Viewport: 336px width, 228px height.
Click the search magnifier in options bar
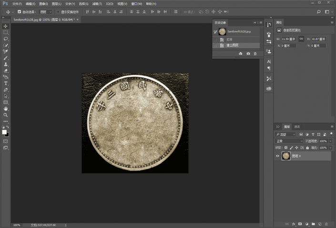[x=319, y=12]
